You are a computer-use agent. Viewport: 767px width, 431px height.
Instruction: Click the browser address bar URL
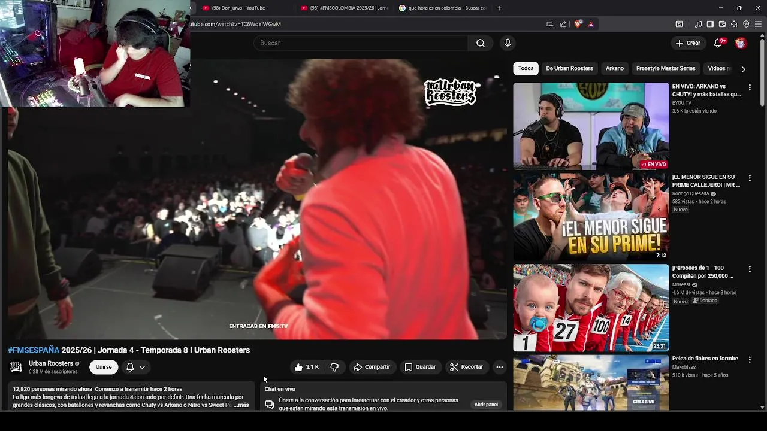[x=236, y=24]
